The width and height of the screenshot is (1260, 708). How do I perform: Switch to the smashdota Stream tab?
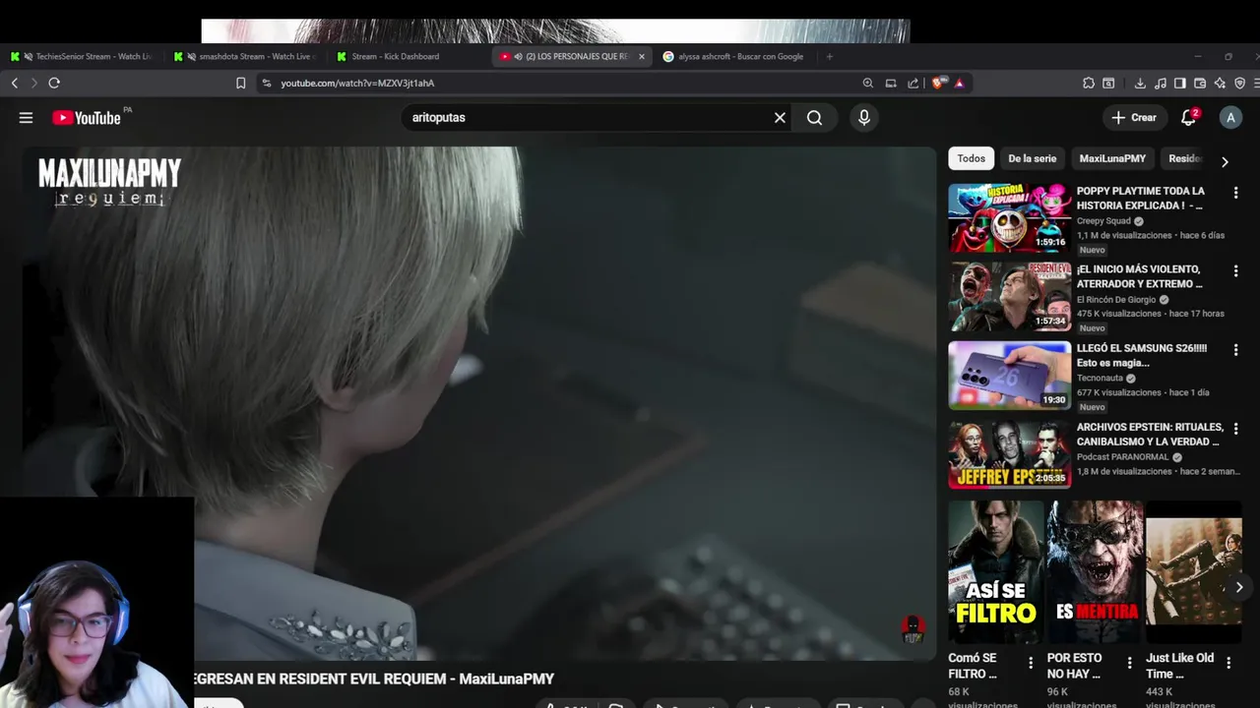[246, 57]
